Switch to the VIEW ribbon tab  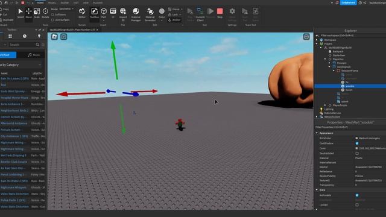(86, 2)
